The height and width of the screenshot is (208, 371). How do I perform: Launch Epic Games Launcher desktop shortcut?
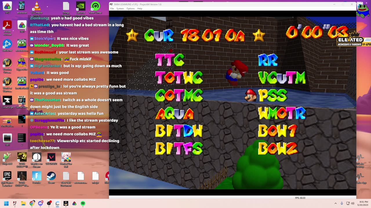tap(7, 179)
